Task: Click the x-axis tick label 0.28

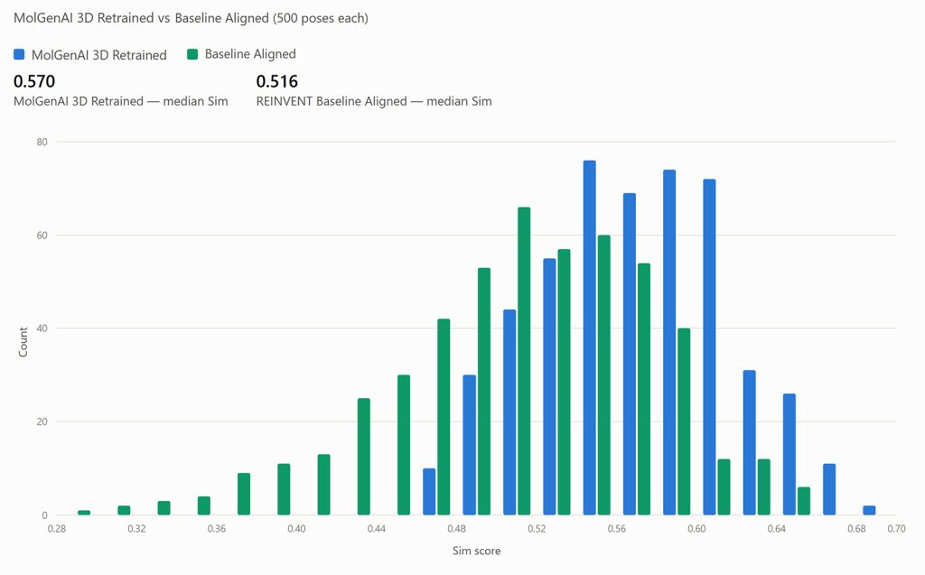Action: click(x=57, y=528)
